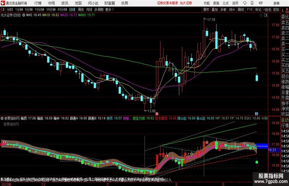Viewport: 289px width, 186px height.
Task: Toggle the left panel icon beside 分时
Action: (3, 10)
